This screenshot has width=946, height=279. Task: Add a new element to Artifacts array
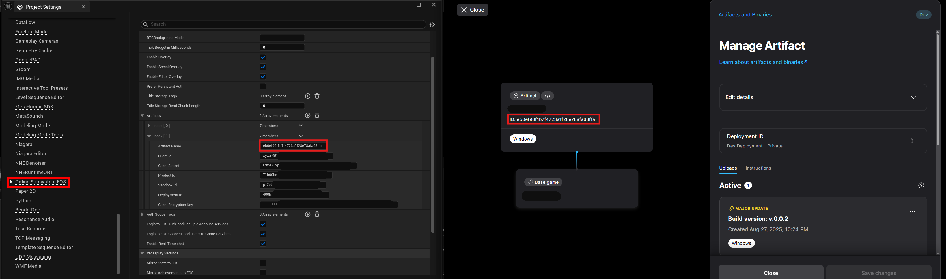coord(308,115)
